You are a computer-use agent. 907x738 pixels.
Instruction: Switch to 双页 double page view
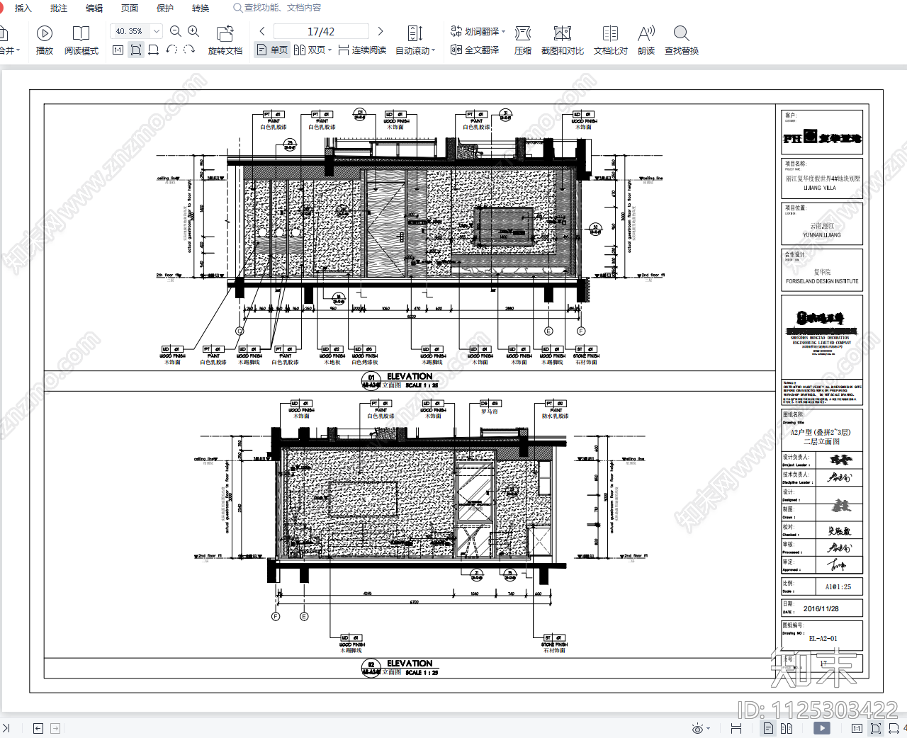tap(310, 50)
